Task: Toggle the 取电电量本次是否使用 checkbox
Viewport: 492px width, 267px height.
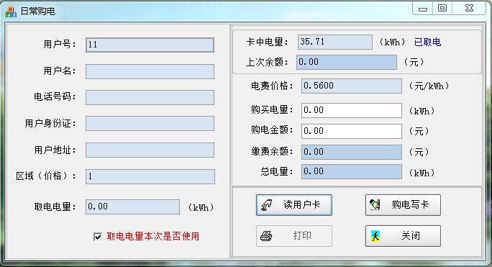Action: [98, 237]
